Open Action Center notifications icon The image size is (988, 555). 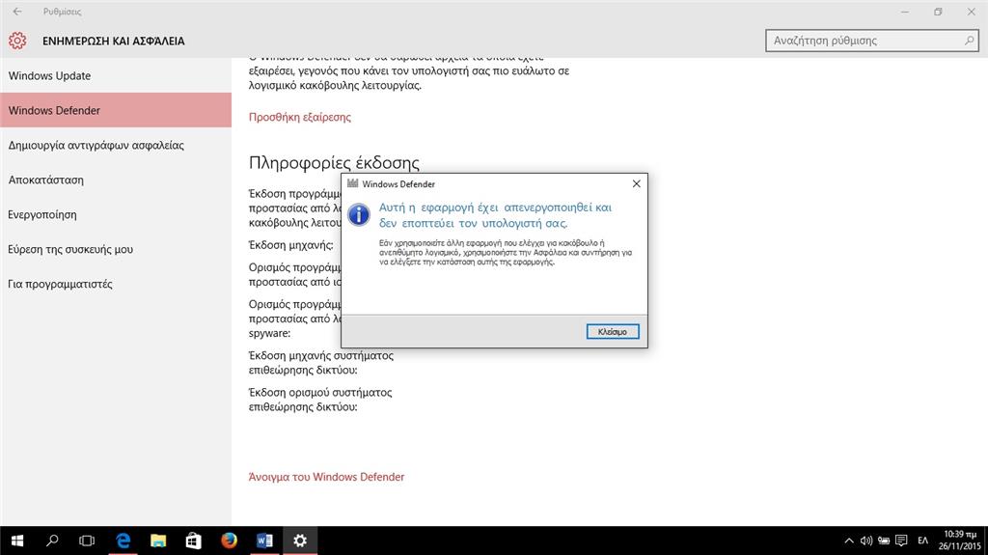[x=901, y=541]
